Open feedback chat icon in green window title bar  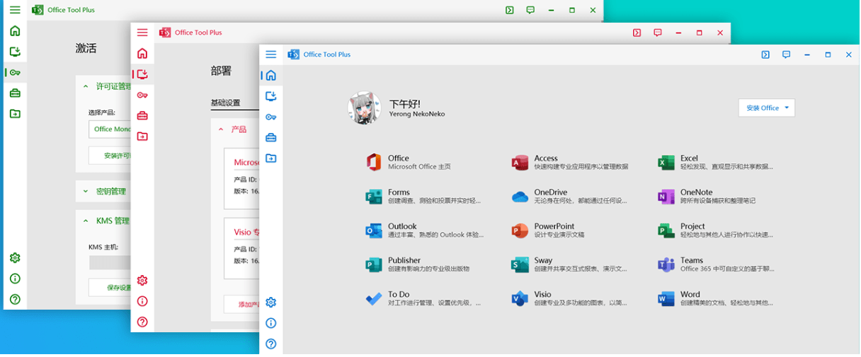(530, 10)
